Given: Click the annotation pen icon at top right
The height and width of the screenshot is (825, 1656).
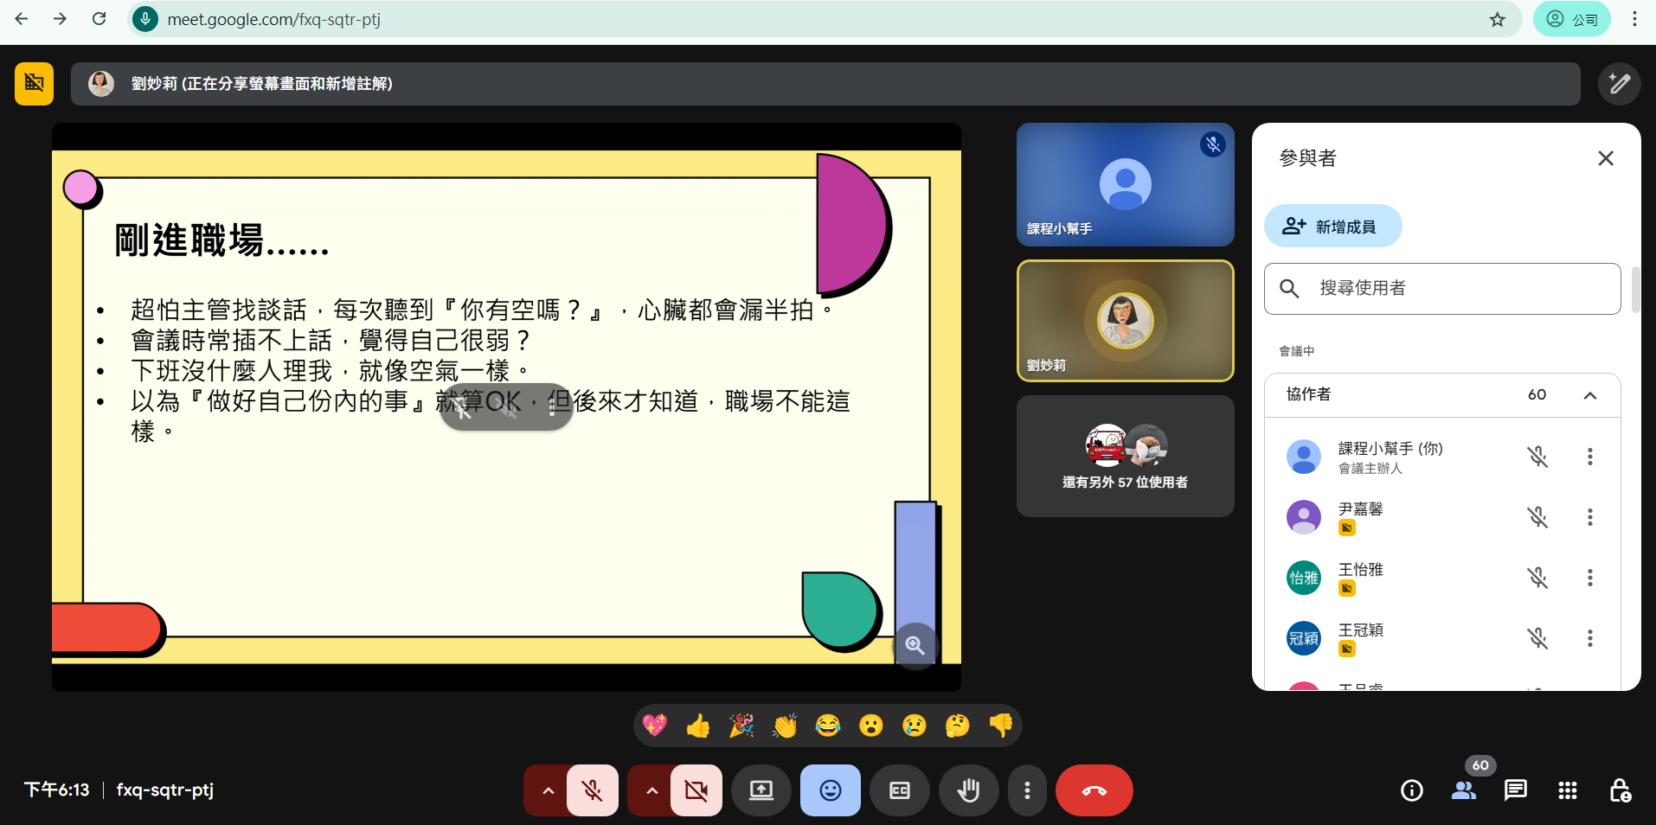Looking at the screenshot, I should coord(1619,84).
